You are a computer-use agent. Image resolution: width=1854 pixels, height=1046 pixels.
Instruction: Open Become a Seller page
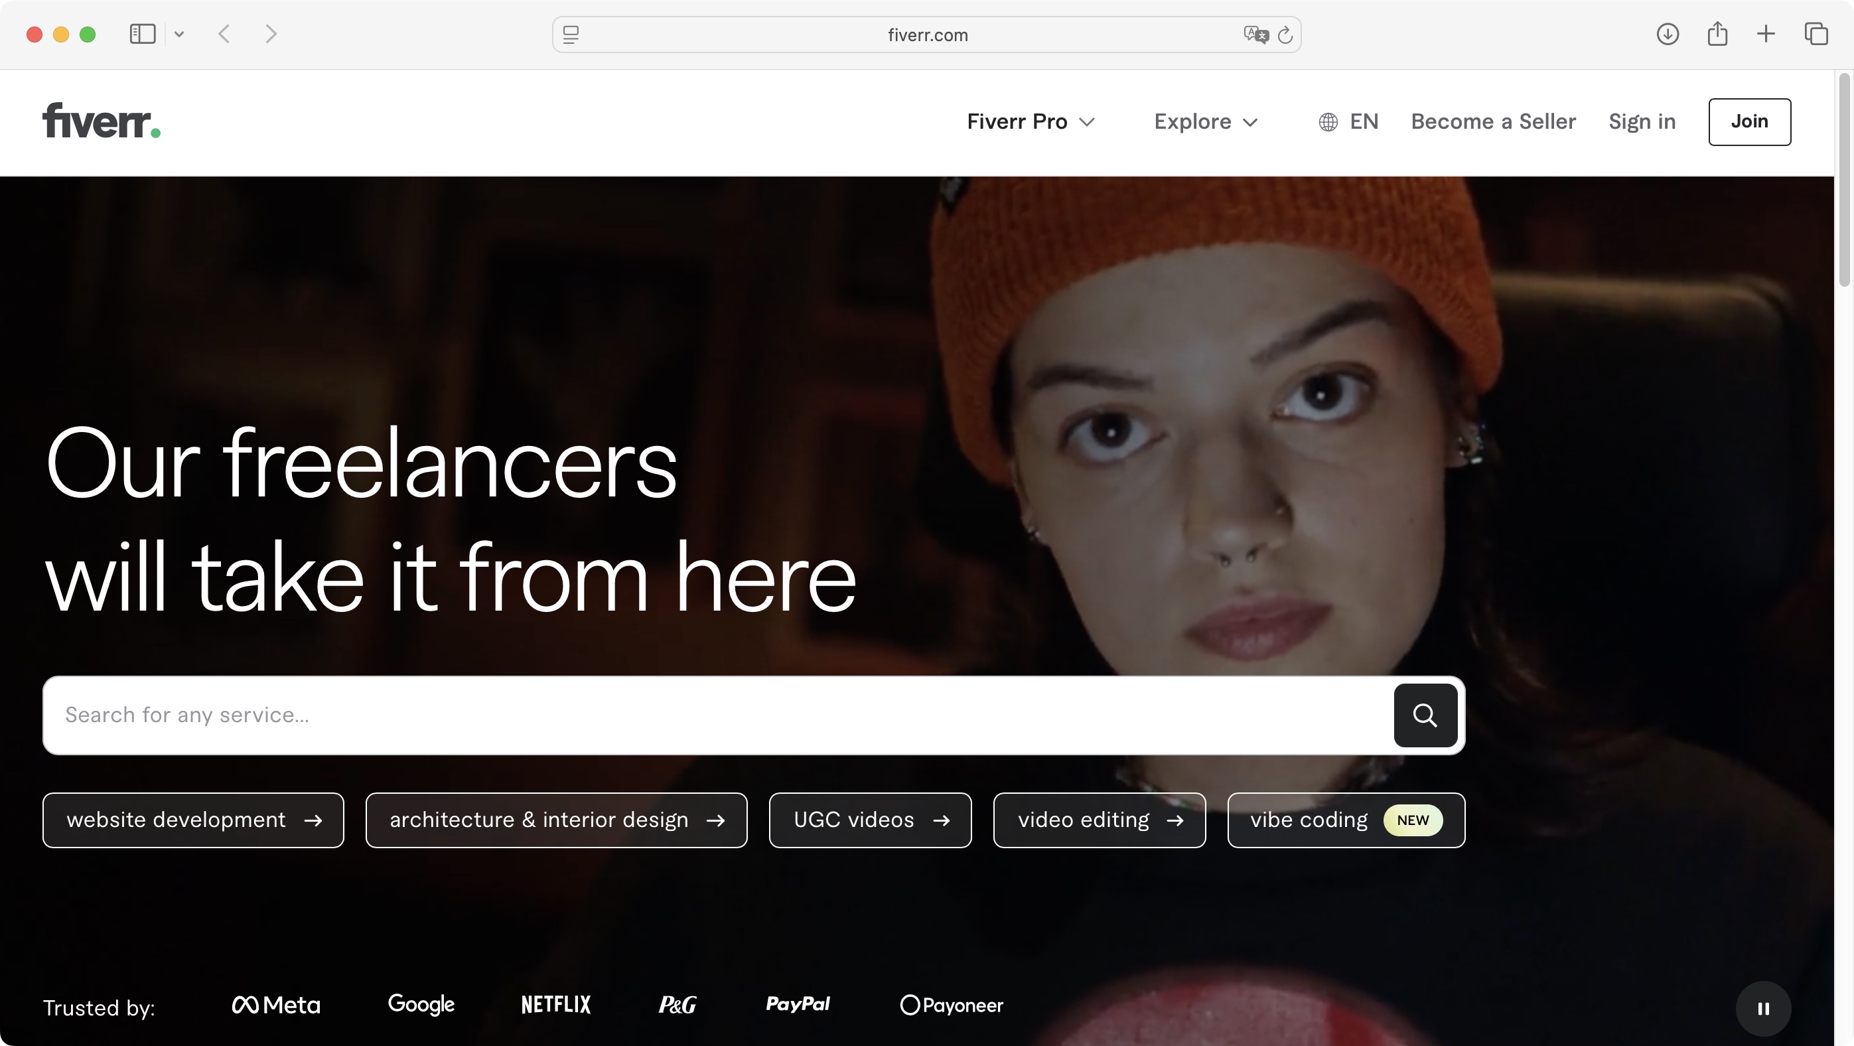coord(1493,121)
